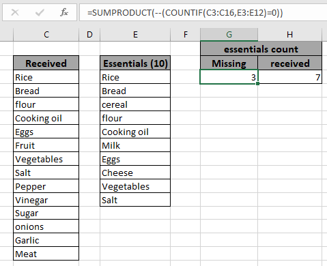The width and height of the screenshot is (327, 266).
Task: Select the 'Essentials (10)' header cell
Action: coord(135,63)
